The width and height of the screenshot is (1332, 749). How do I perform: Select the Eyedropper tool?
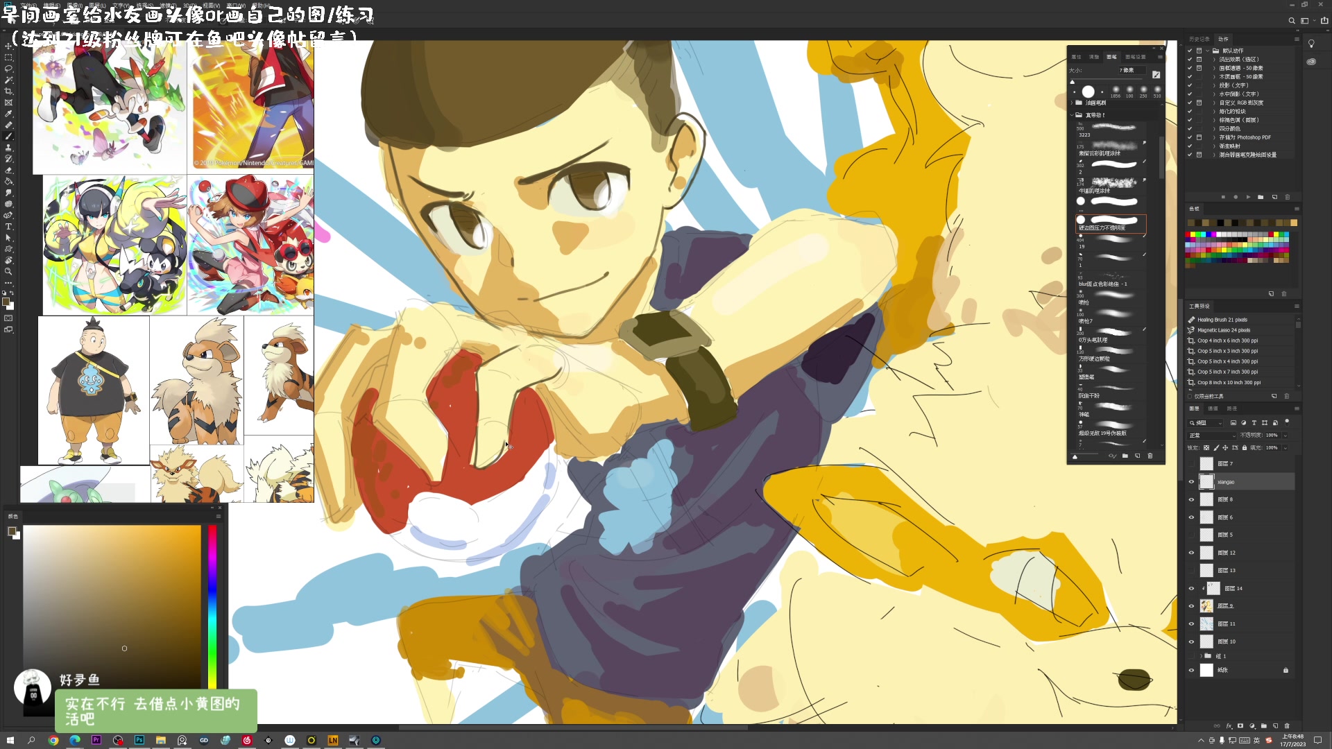point(8,114)
